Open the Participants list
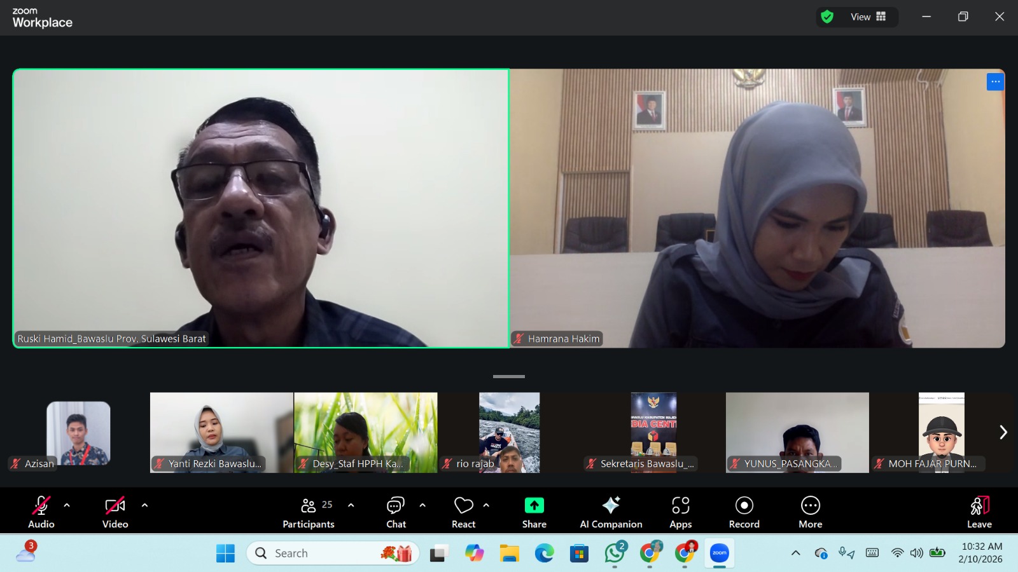The height and width of the screenshot is (572, 1018). pos(309,512)
